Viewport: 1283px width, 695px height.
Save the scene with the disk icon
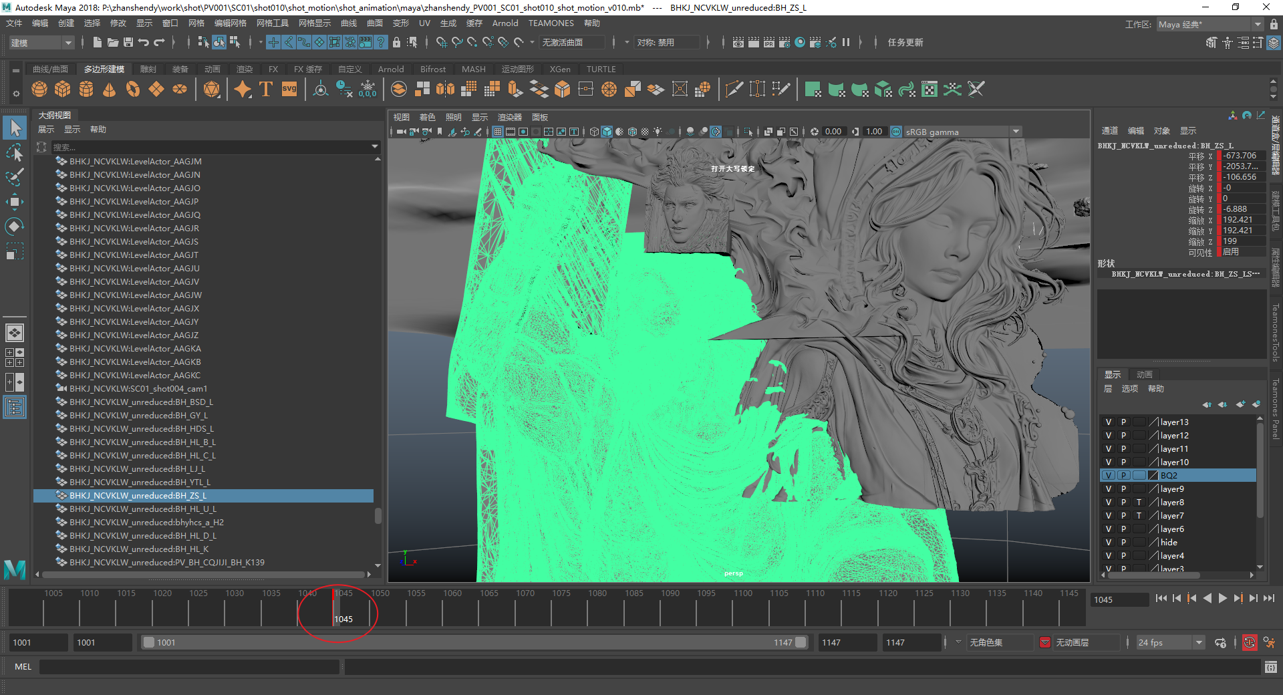coord(128,43)
